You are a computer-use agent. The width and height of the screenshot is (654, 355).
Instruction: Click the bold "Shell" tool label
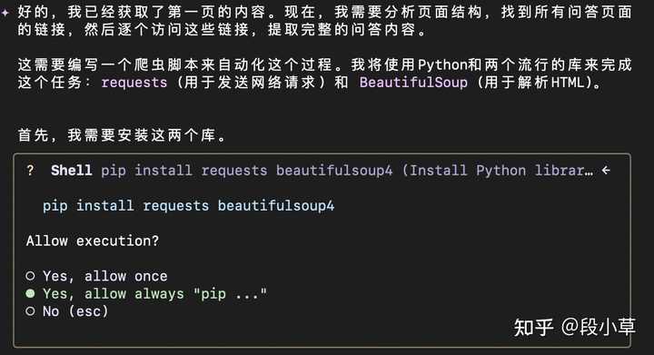click(x=72, y=171)
